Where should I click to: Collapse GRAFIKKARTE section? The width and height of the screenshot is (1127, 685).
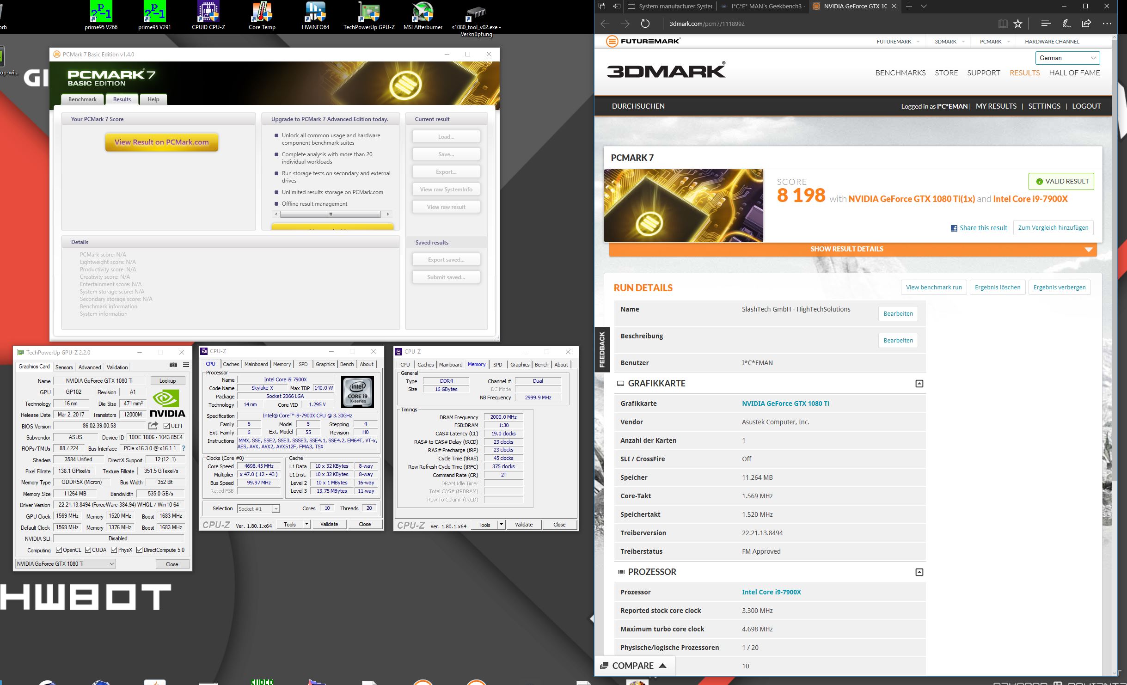(919, 383)
